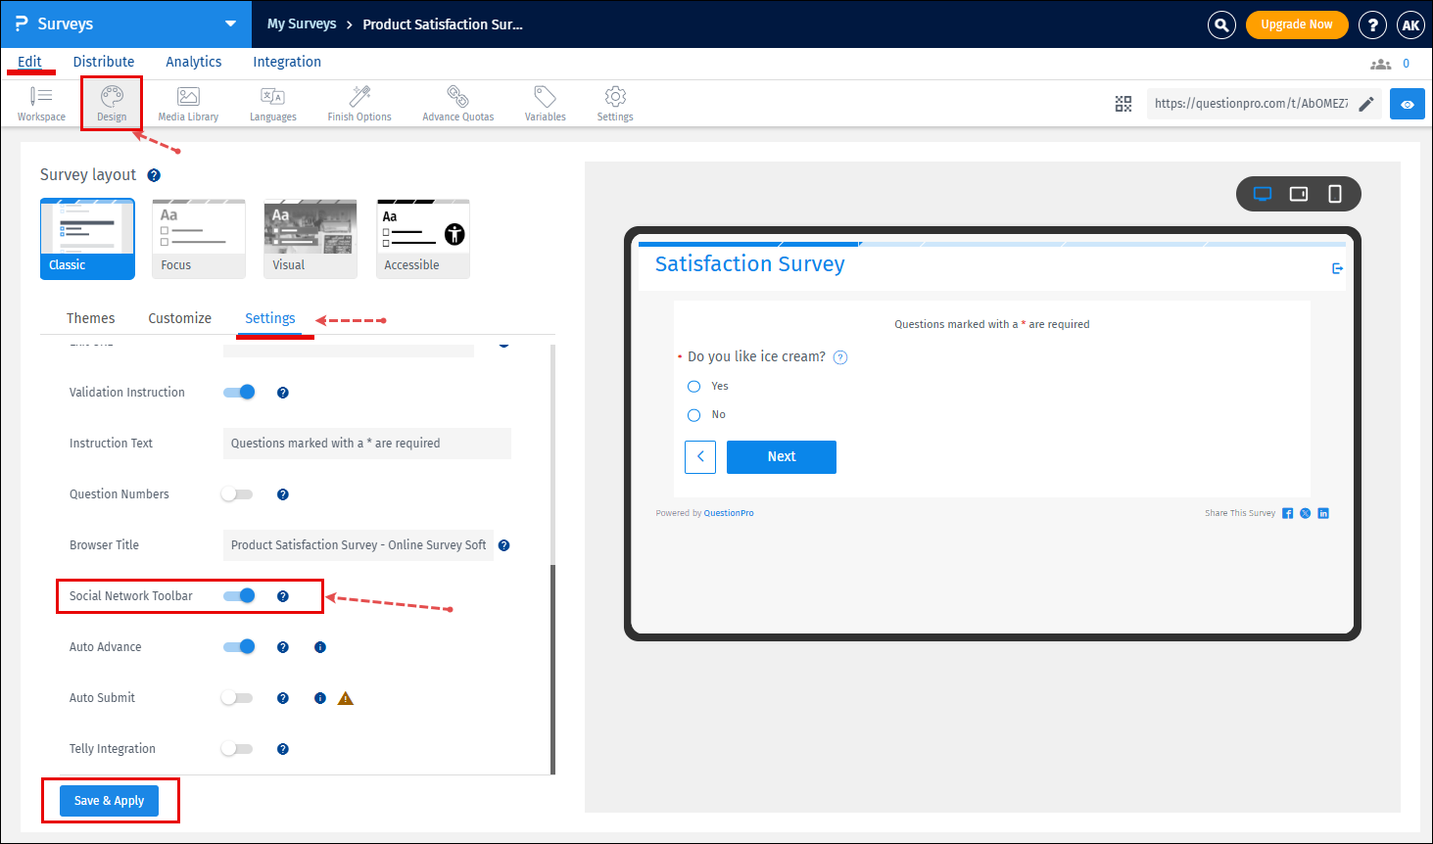Select the Yes radio button

tap(693, 386)
